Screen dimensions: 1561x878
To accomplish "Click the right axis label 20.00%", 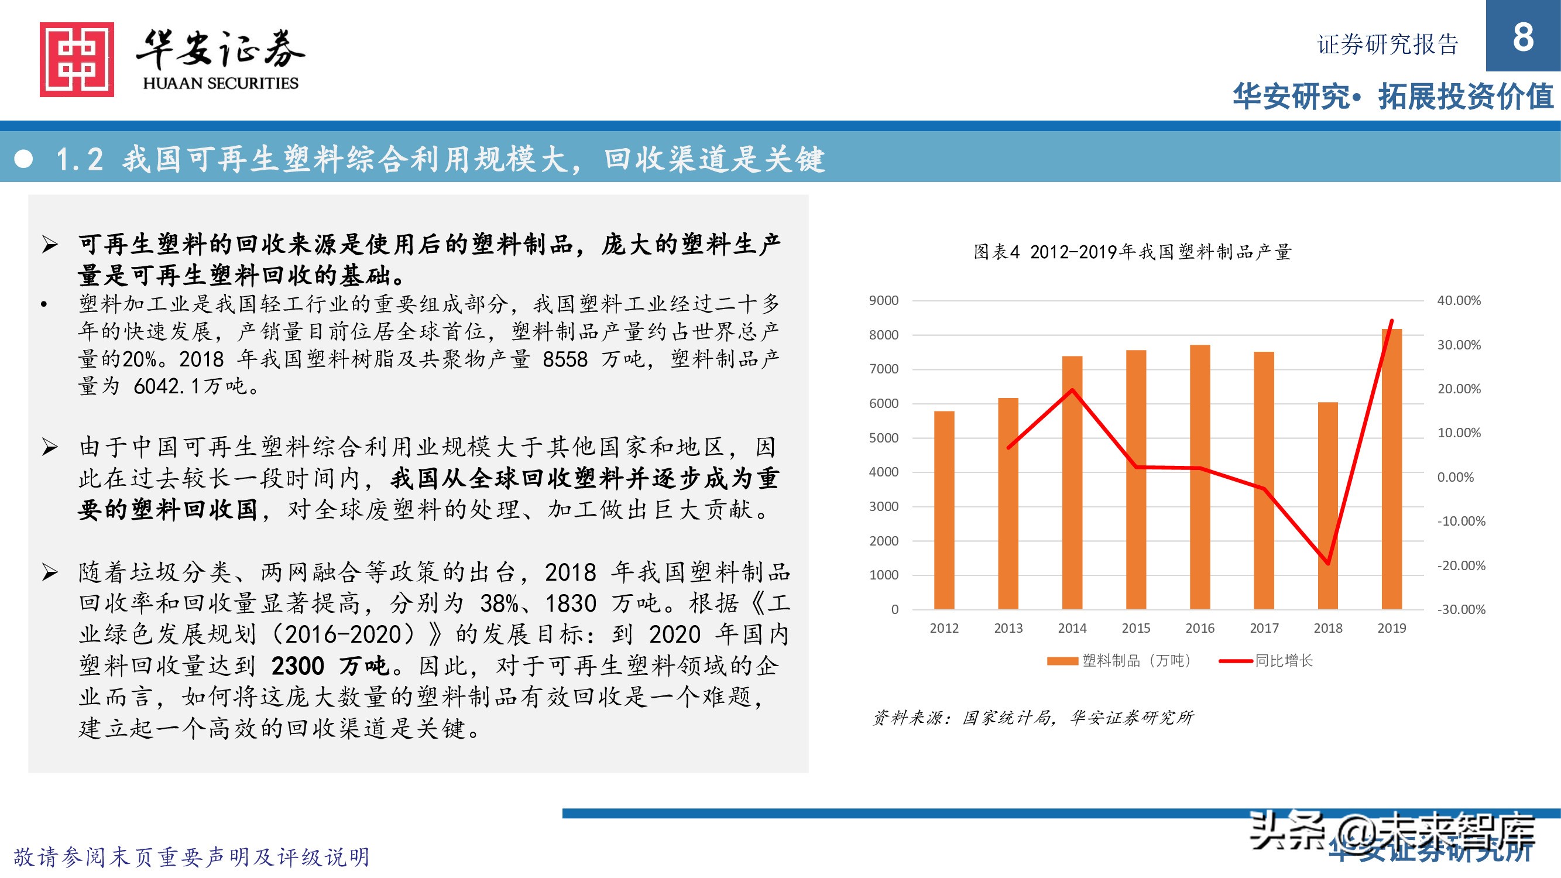I will pos(1459,389).
